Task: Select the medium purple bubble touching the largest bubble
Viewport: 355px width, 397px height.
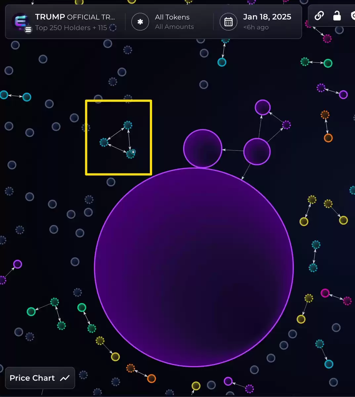Action: pyautogui.click(x=202, y=149)
